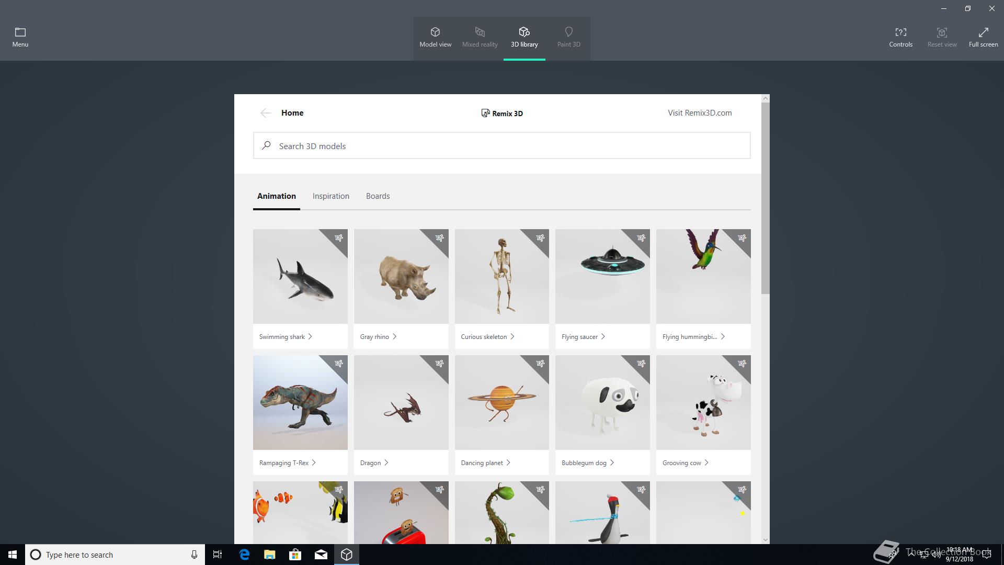This screenshot has height=565, width=1004.
Task: Click animation badge on Flying hummingbird
Action: tap(742, 238)
